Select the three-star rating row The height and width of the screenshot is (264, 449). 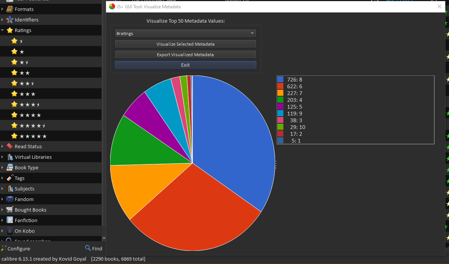tap(51, 94)
